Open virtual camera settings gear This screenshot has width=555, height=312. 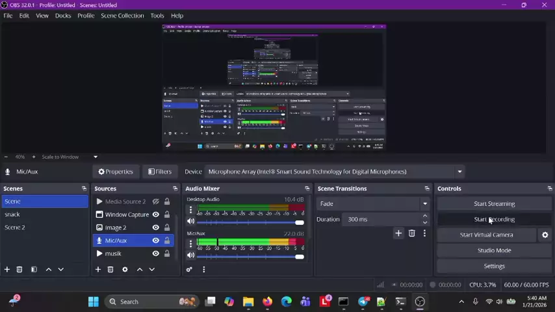(545, 235)
